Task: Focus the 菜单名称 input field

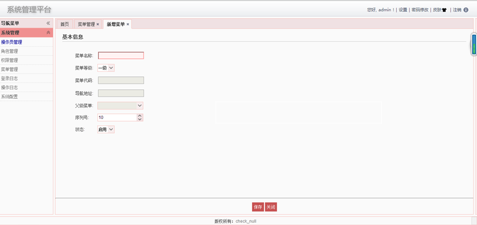Action: coord(121,56)
